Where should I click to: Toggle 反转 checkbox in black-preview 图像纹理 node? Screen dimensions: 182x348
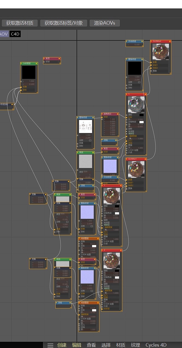tap(139, 82)
